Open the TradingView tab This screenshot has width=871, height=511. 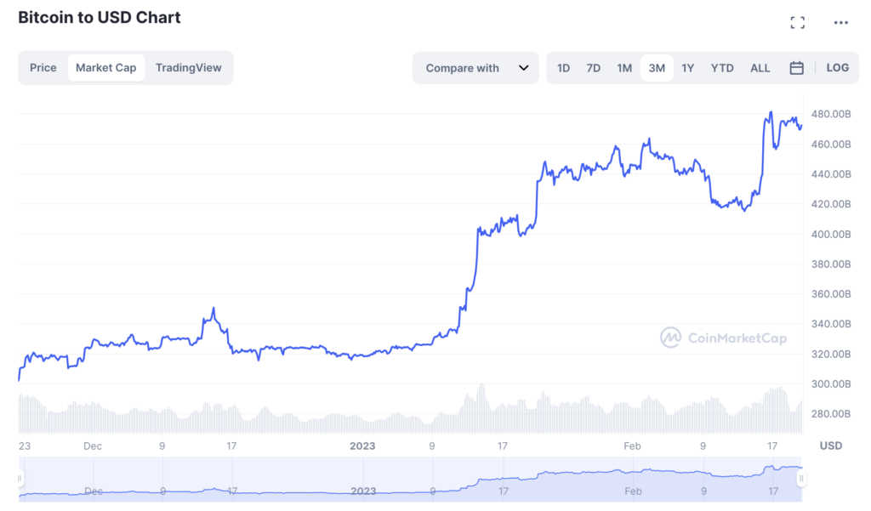188,68
